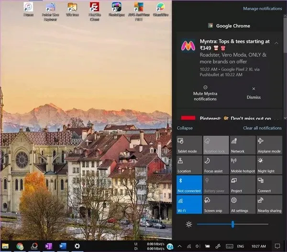Click the brightness slider handle
The image size is (287, 252).
233,224
